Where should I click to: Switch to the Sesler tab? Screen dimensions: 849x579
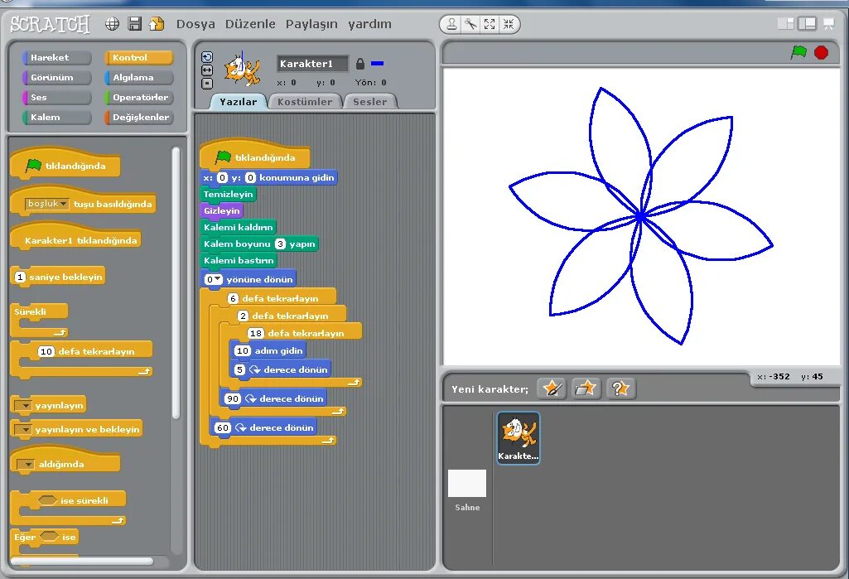369,102
